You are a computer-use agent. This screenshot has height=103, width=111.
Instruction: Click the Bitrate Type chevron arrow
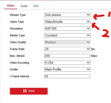[88, 35]
